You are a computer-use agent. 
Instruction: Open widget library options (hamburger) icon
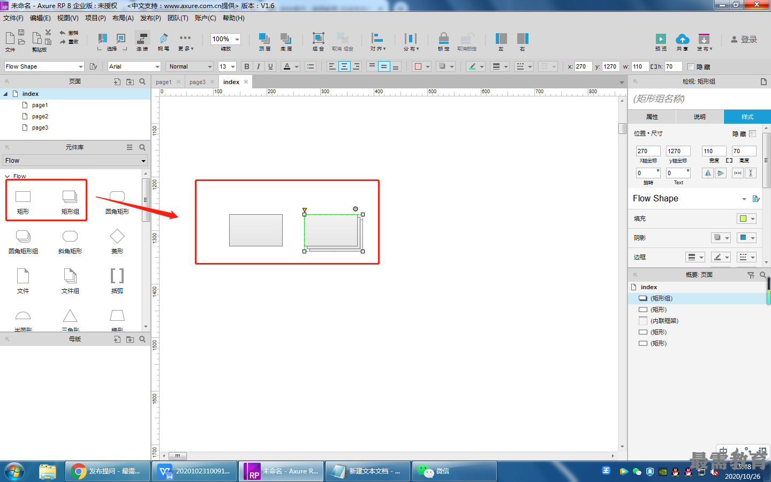pos(130,147)
